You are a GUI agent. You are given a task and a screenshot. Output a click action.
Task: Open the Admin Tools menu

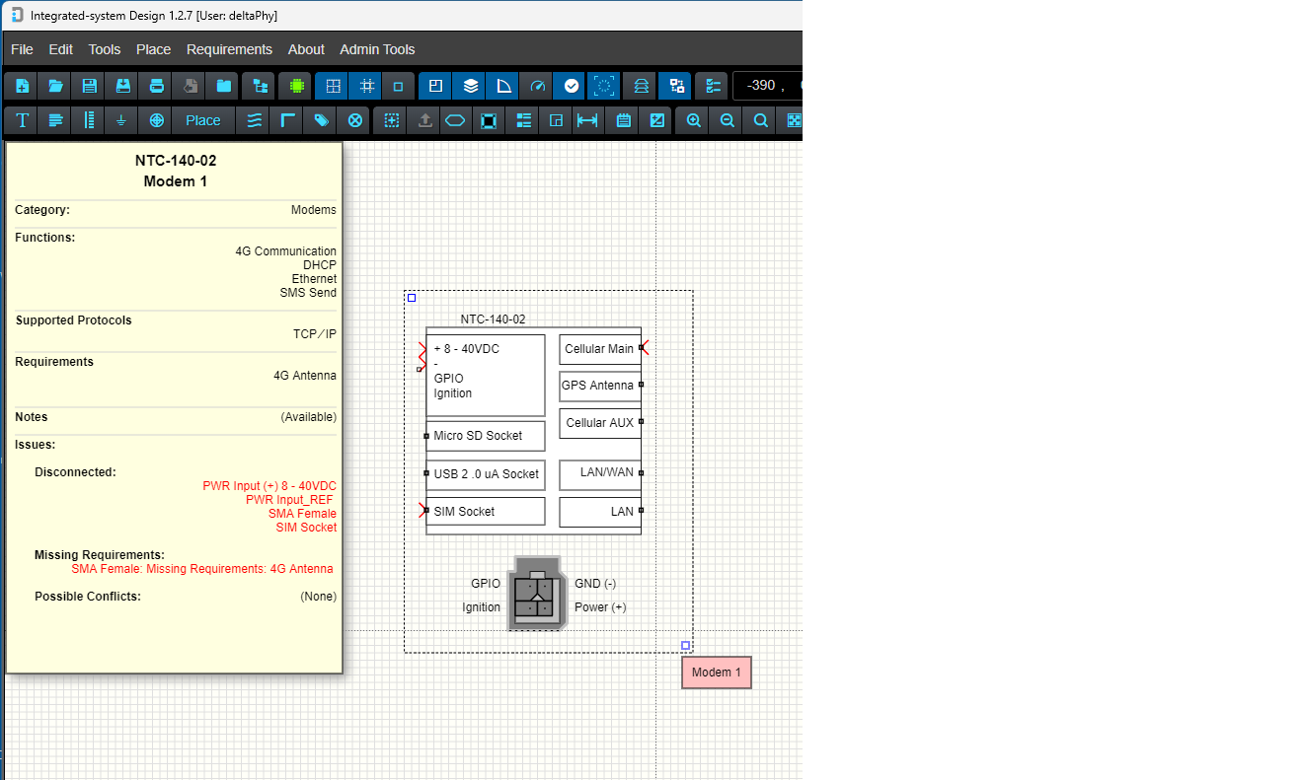pos(377,49)
